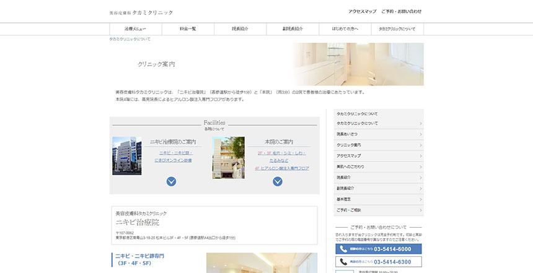533x273 pixels.
Task: Click the phone icon on the 03-5414-6000 button
Action: 343,249
